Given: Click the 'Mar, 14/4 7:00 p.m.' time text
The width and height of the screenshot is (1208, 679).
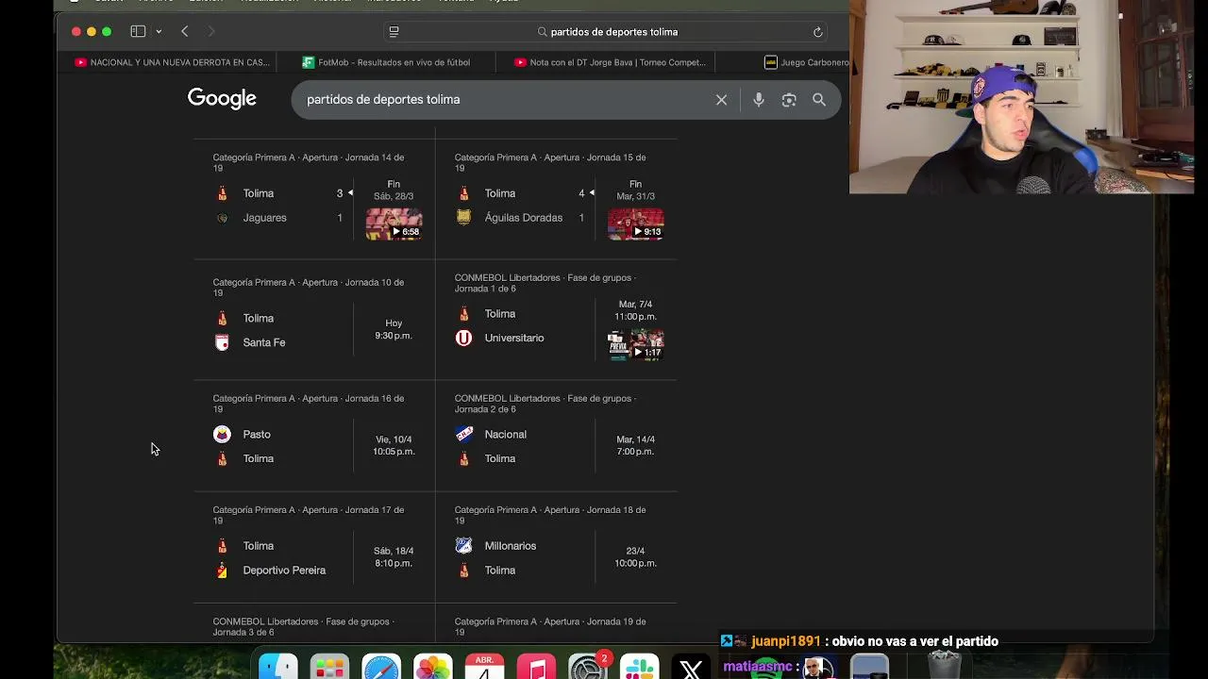Looking at the screenshot, I should click(x=635, y=445).
